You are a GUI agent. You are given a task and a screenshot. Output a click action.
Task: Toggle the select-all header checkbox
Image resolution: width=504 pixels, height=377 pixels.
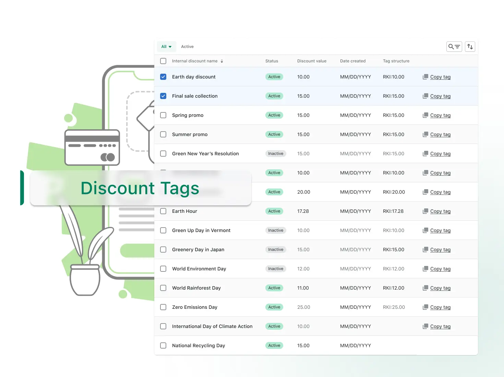pyautogui.click(x=163, y=61)
